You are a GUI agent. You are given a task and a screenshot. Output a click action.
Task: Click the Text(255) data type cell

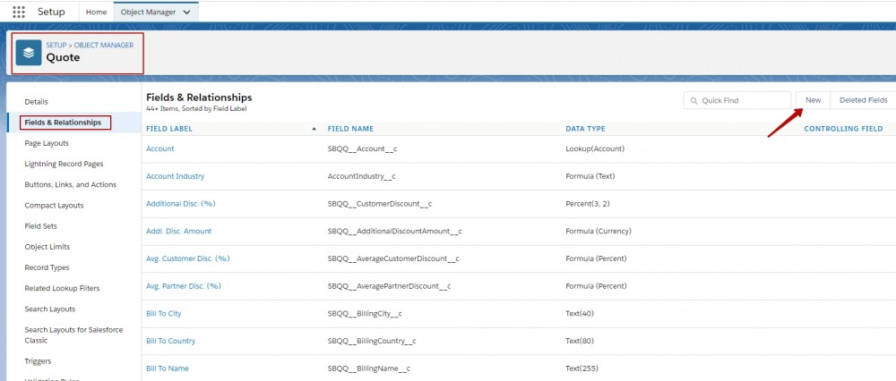coord(582,368)
